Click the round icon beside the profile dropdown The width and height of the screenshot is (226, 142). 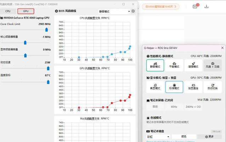(133, 11)
